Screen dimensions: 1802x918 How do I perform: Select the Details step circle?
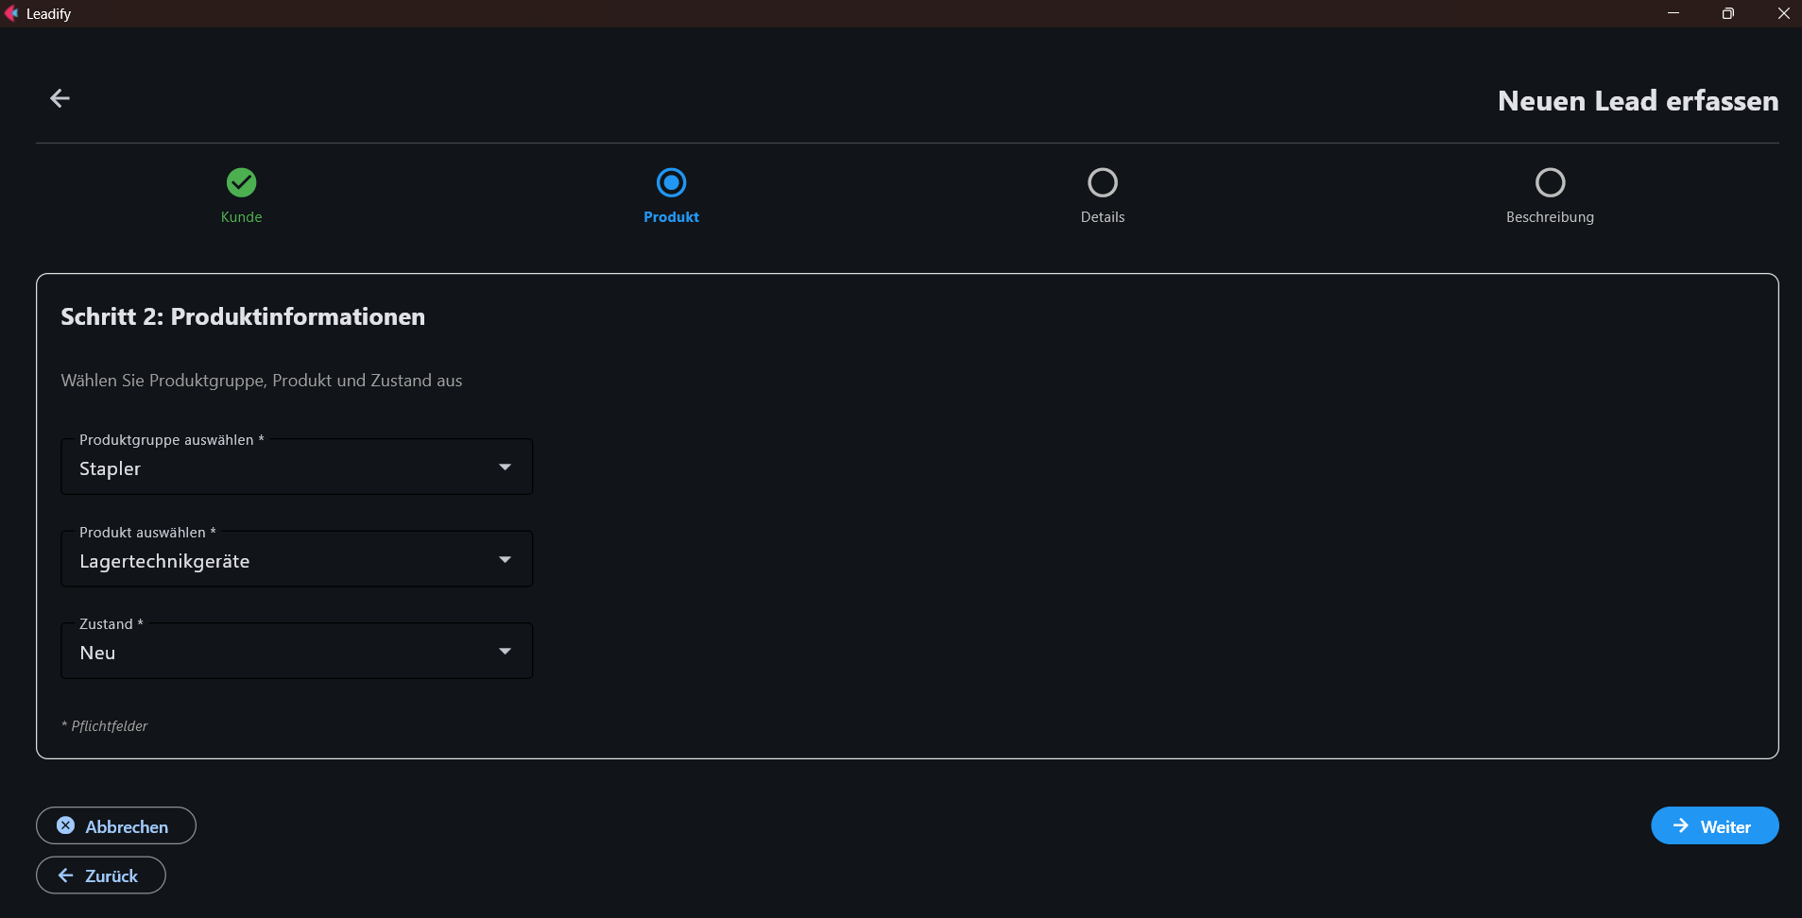1102,182
